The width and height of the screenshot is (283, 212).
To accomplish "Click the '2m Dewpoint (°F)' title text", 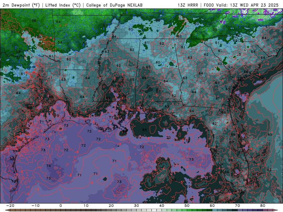I will coord(21,5).
